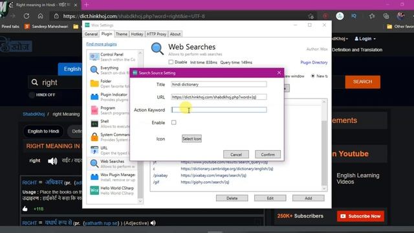Viewport: 414px width, 233px height.
Task: Click the Control Panel plugin icon
Action: pos(94,57)
